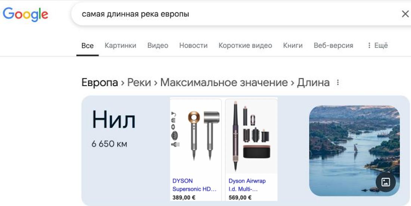Open the Короткие видео tab
The height and width of the screenshot is (206, 411).
(245, 46)
